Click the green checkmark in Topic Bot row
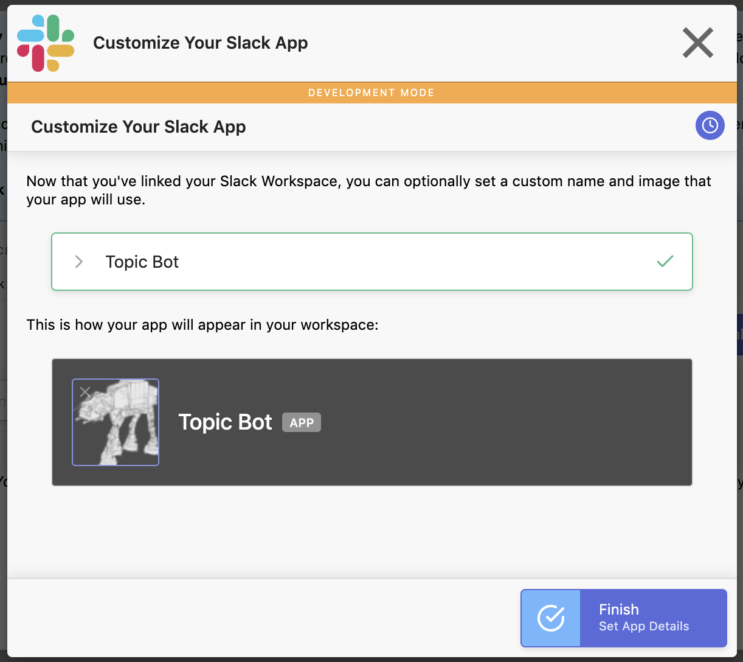 (665, 262)
